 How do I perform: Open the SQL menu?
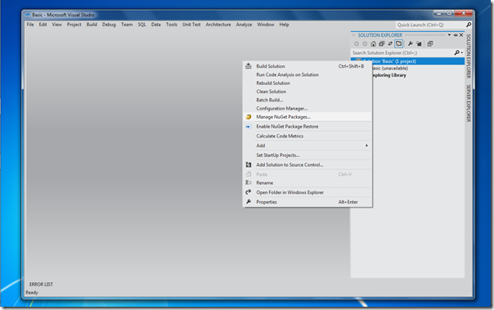point(141,25)
